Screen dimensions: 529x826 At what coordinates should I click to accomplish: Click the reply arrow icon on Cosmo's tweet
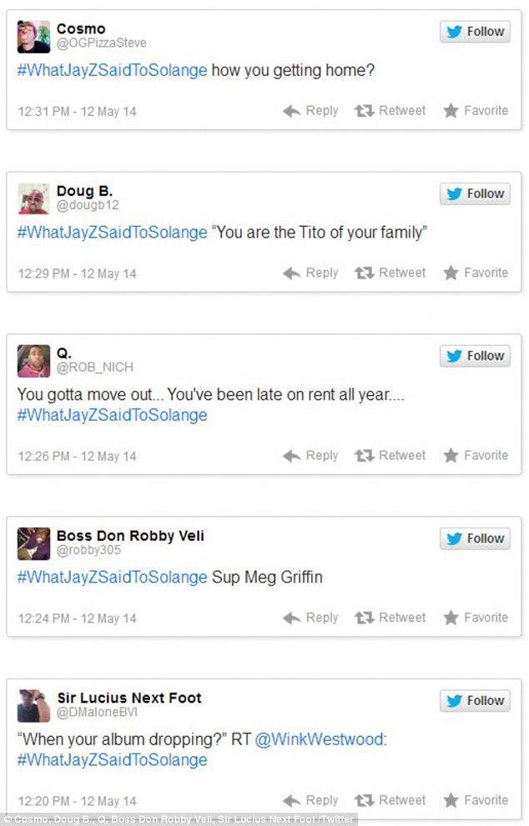[291, 111]
